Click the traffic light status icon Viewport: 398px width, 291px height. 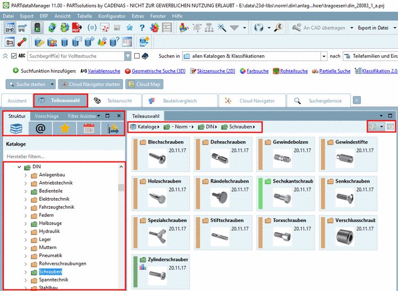(x=37, y=28)
